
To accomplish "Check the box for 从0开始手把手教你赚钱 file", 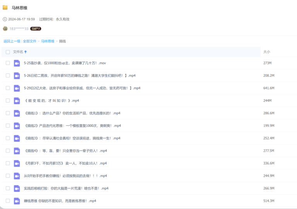I will pyautogui.click(x=8, y=176).
